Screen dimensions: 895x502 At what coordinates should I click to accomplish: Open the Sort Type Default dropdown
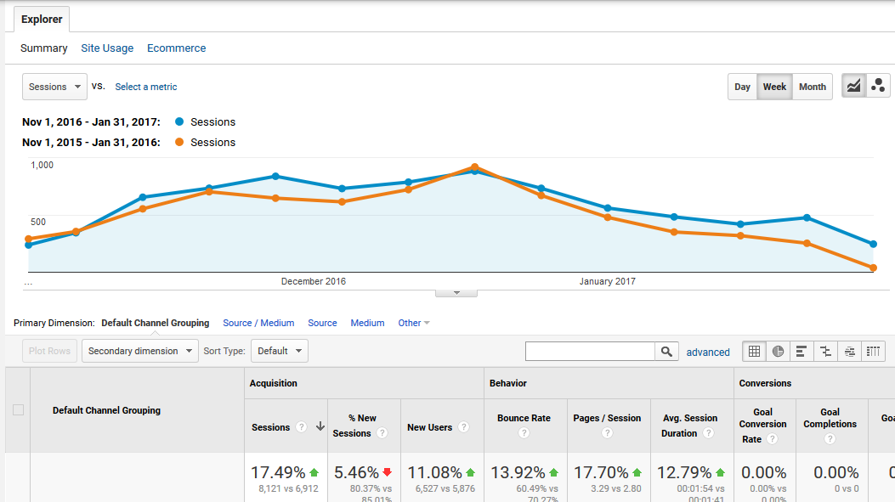(x=279, y=351)
